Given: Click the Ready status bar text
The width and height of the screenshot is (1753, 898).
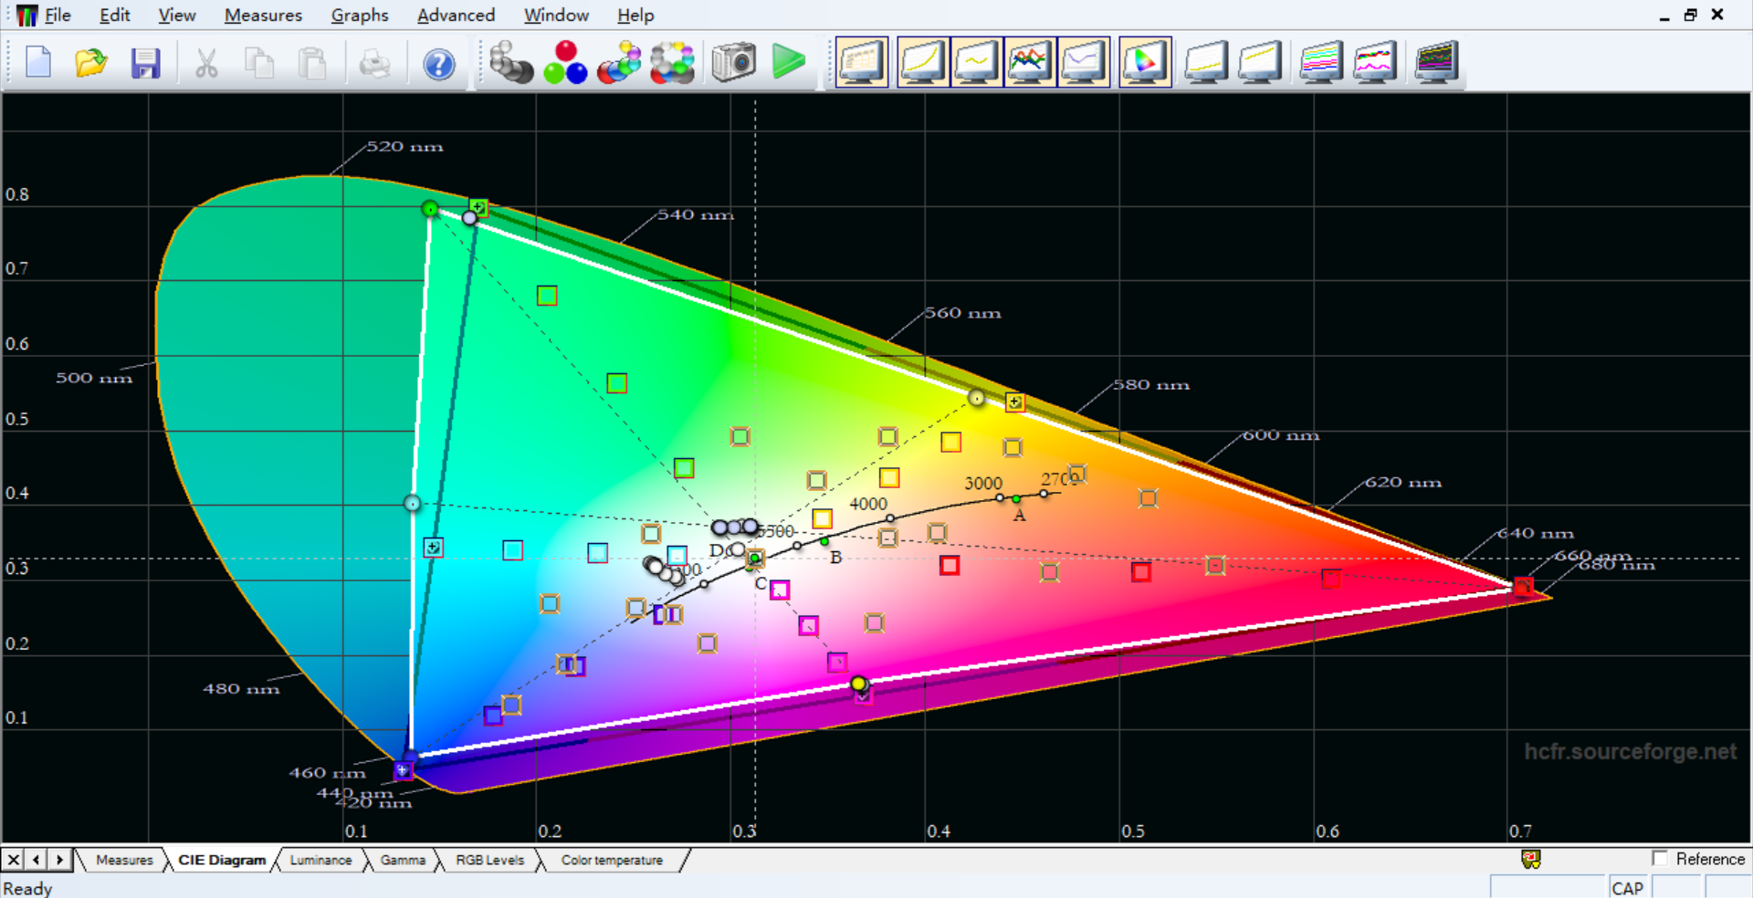Looking at the screenshot, I should click(x=28, y=888).
